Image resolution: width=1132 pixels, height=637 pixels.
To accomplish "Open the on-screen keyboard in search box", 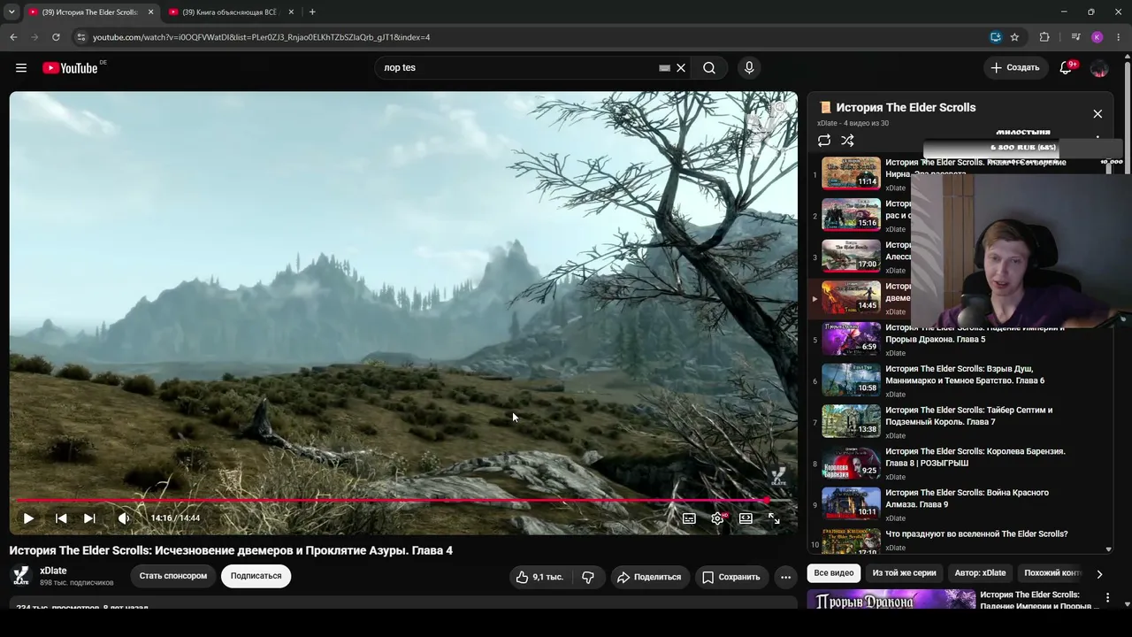I will click(664, 68).
